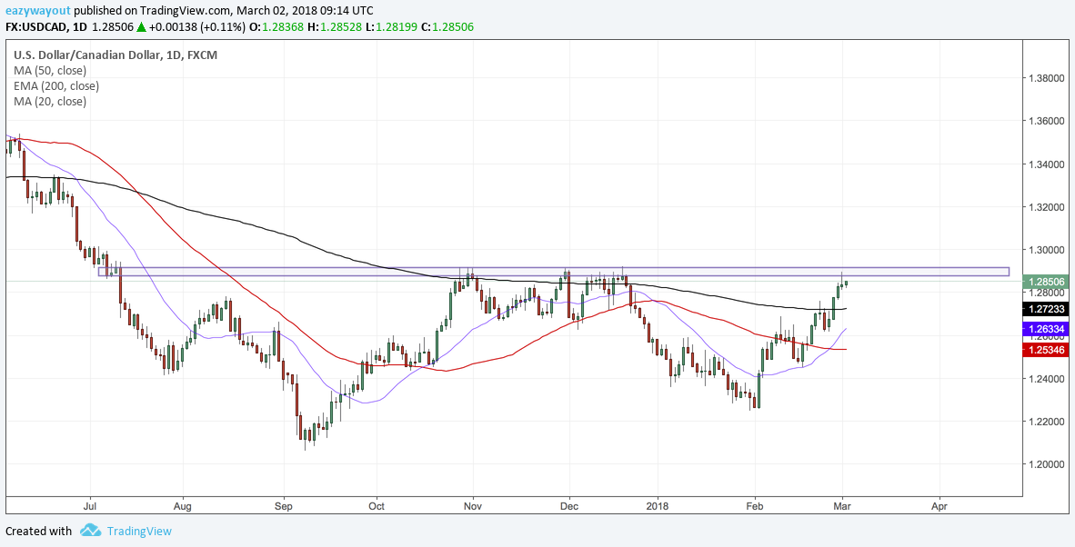The height and width of the screenshot is (547, 1075).
Task: Click the Sep label on time axis
Action: (x=283, y=507)
